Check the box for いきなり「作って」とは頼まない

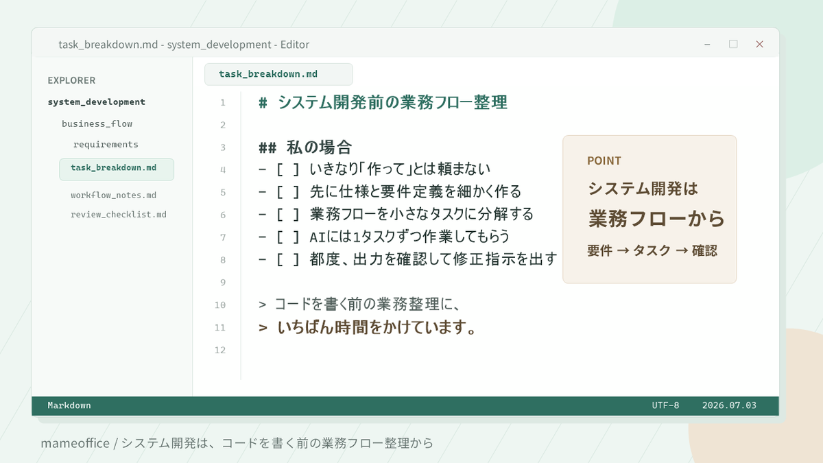(x=288, y=169)
